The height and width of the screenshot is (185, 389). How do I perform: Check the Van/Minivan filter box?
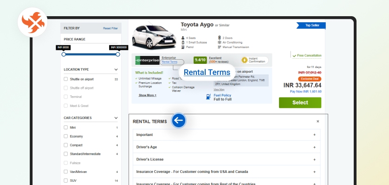[66, 172]
